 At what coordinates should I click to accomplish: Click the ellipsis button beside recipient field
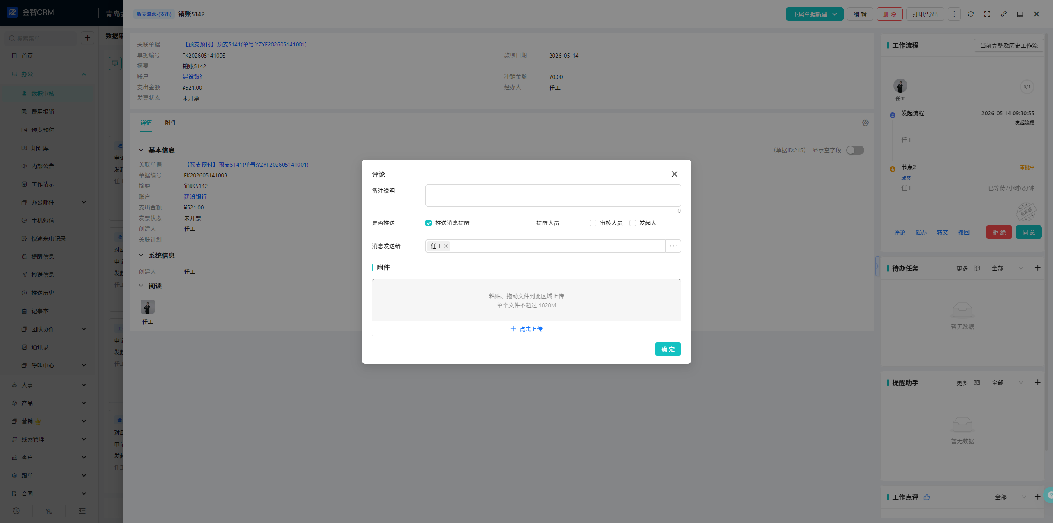(673, 246)
